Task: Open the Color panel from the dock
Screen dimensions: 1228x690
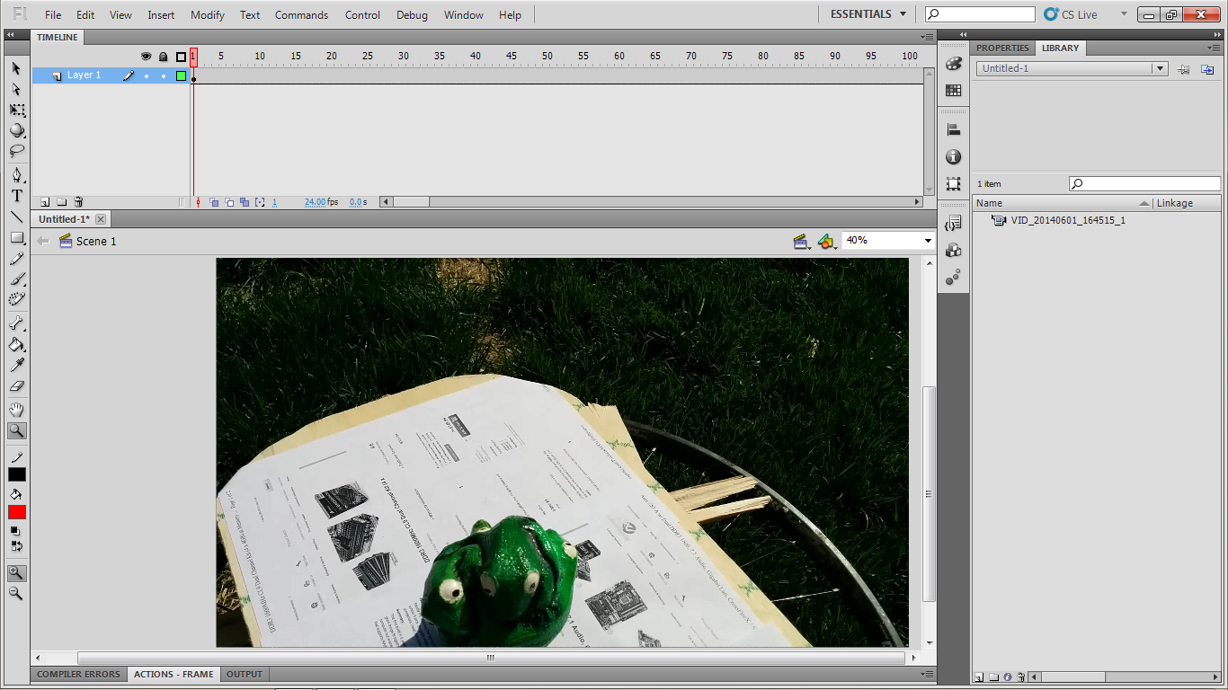Action: 954,65
